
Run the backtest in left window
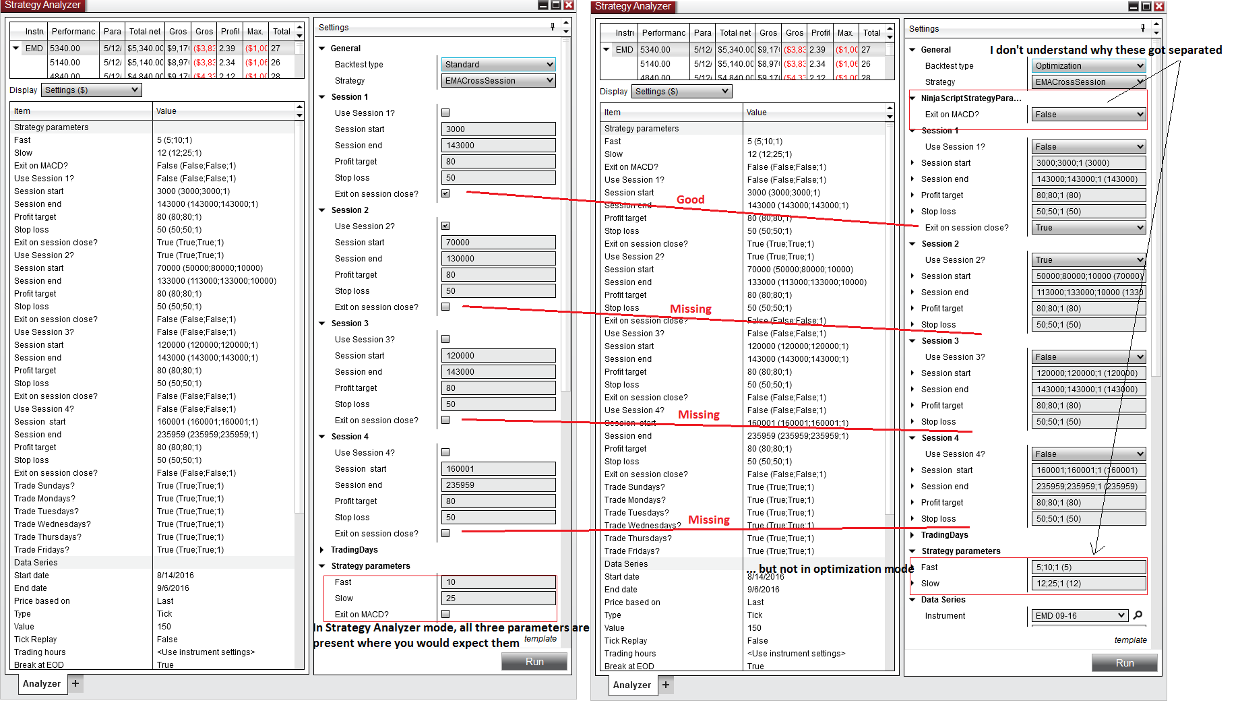(534, 662)
